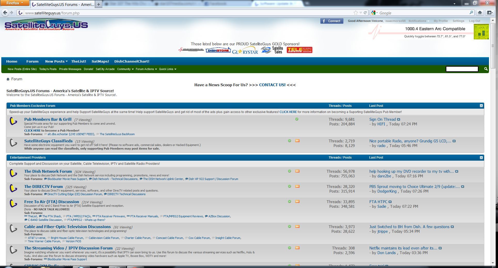Screen dimensions: 498x268
Task: Open the Firefox bookmarks menu icon
Action: point(489,13)
